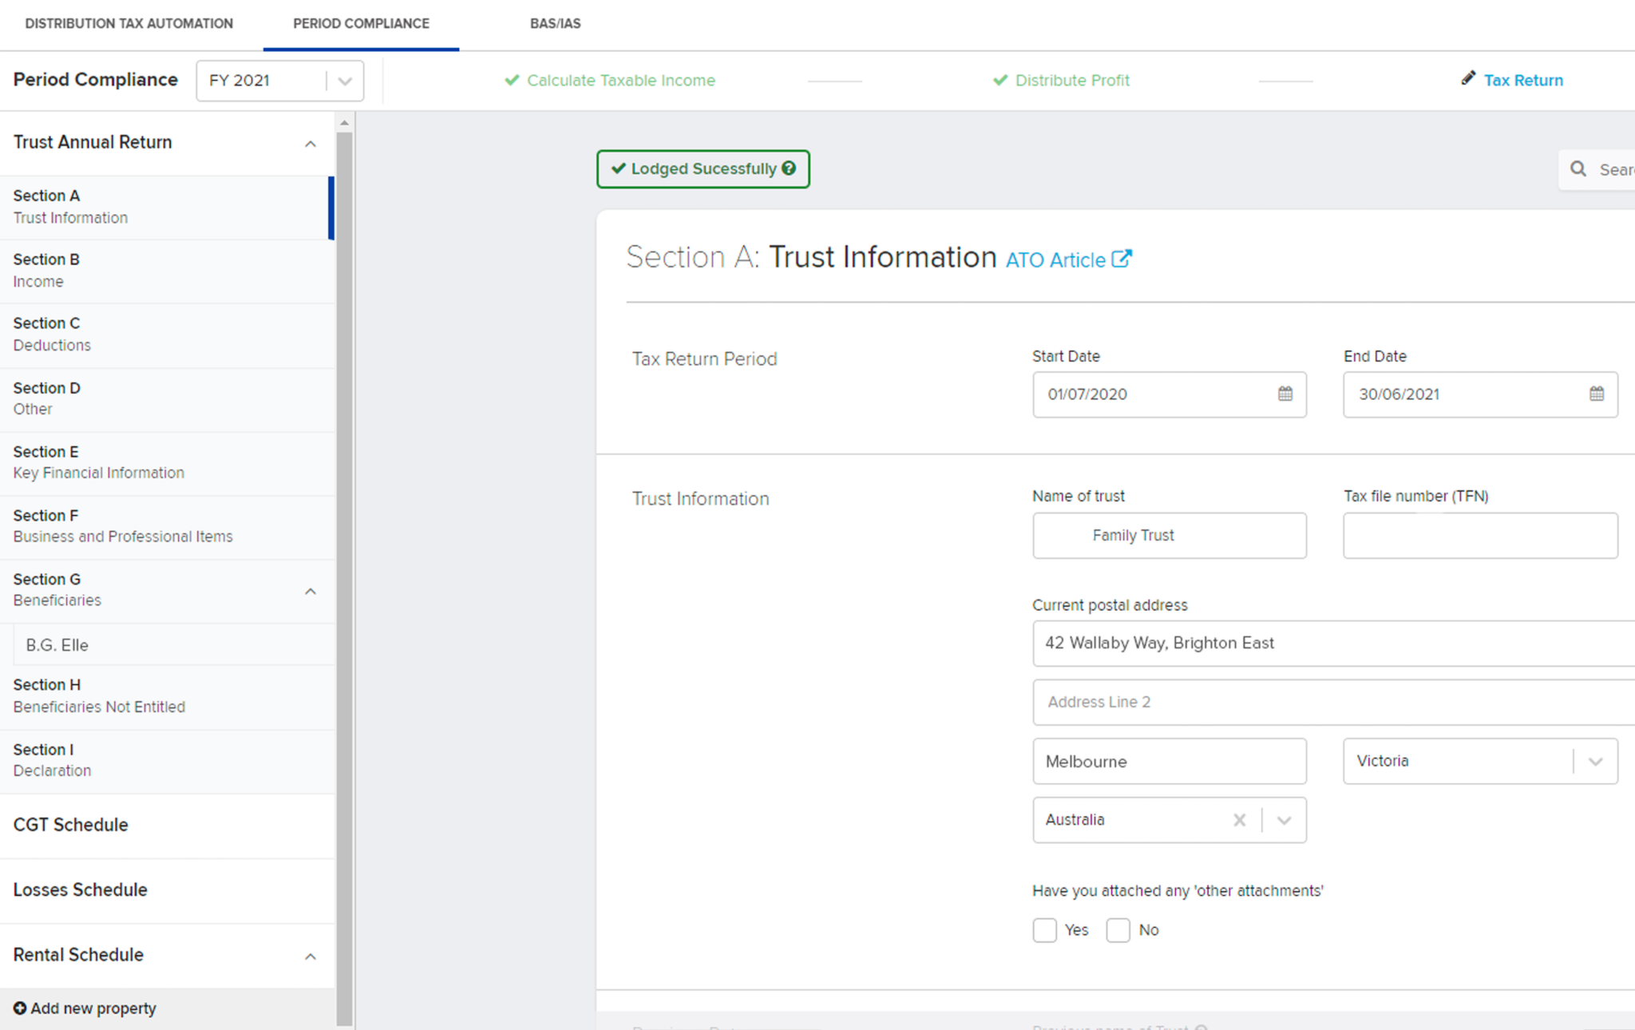The image size is (1635, 1030).
Task: Open the Distribution Tax Automation tab
Action: click(x=129, y=23)
